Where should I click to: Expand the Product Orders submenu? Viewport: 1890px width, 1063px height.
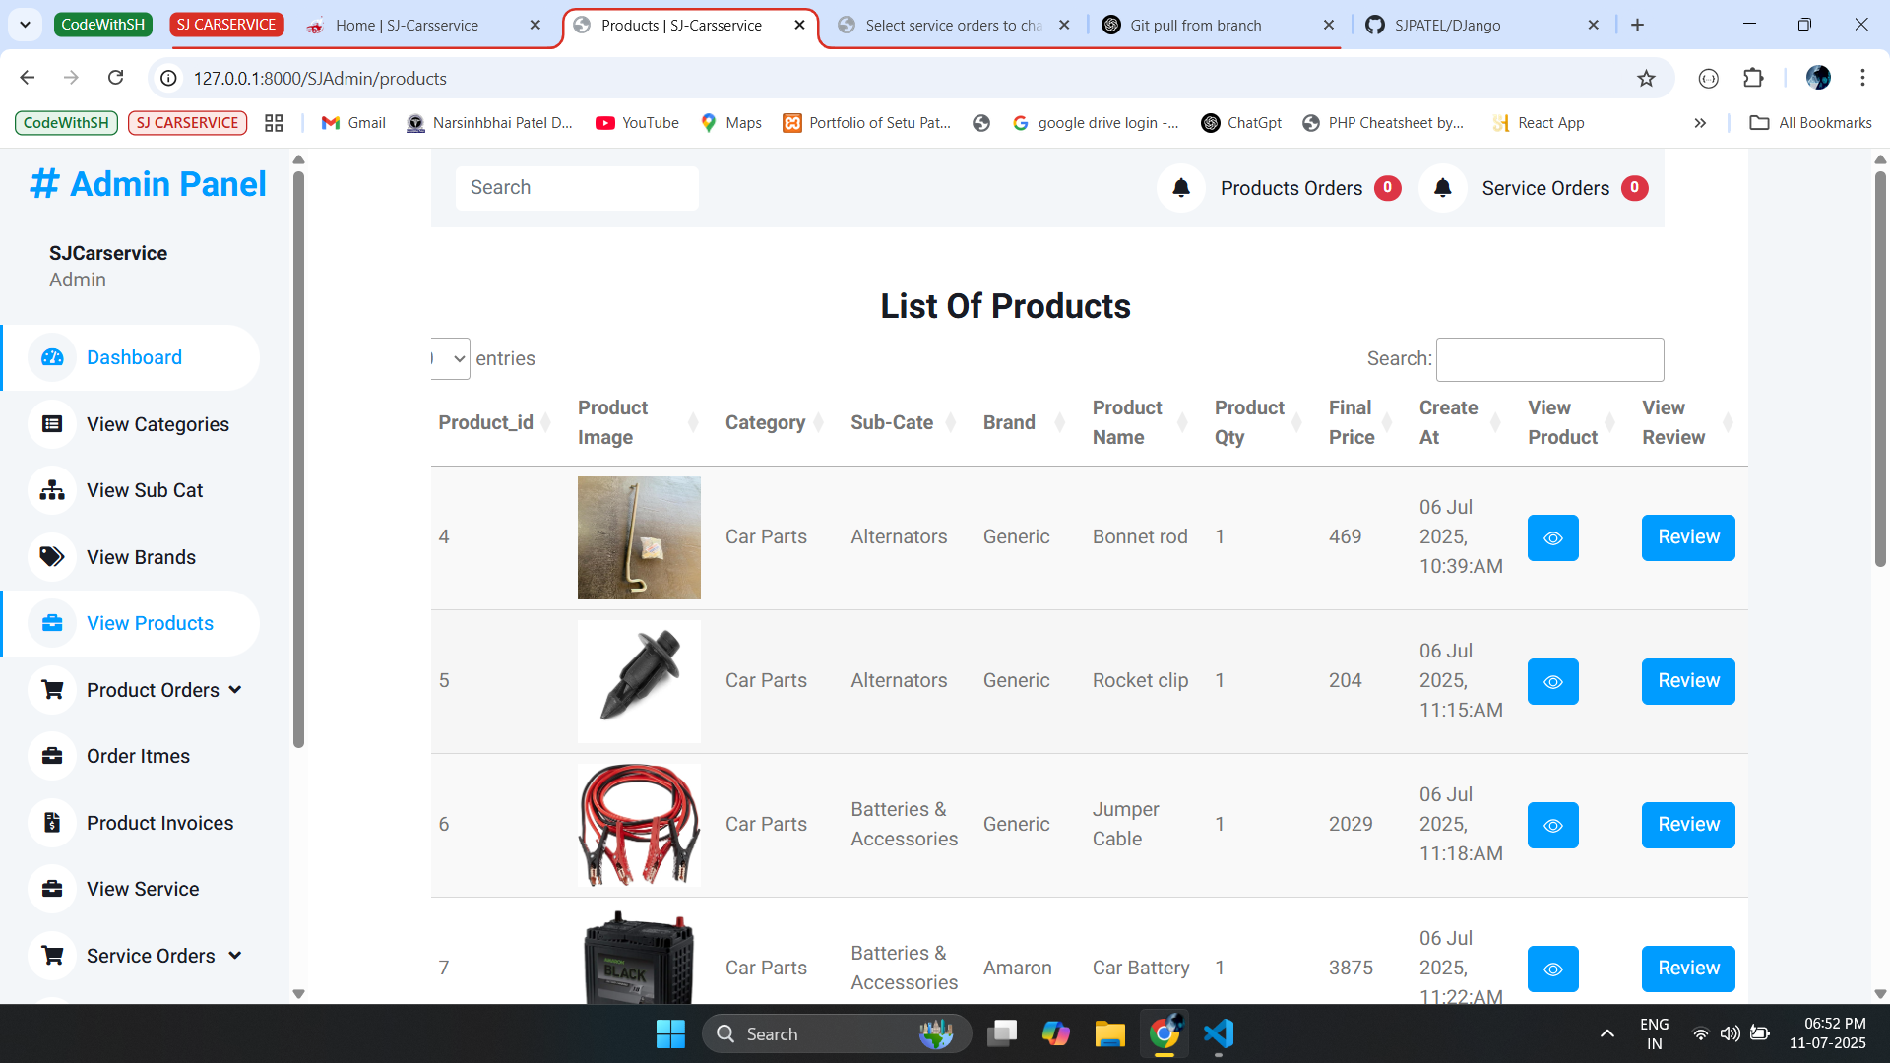coord(234,690)
